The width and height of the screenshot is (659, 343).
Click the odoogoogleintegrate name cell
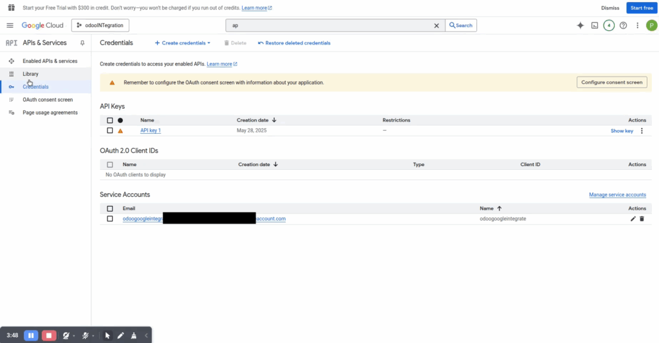pyautogui.click(x=503, y=219)
